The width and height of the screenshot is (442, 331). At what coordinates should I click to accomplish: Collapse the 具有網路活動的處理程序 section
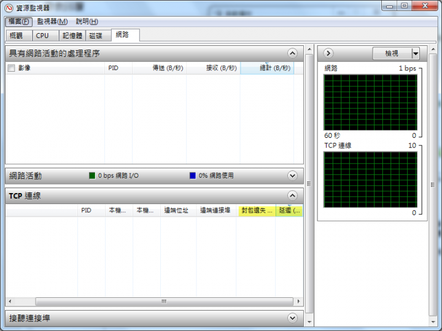pos(292,53)
